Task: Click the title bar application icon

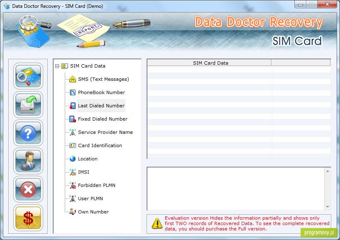Action: (7, 6)
